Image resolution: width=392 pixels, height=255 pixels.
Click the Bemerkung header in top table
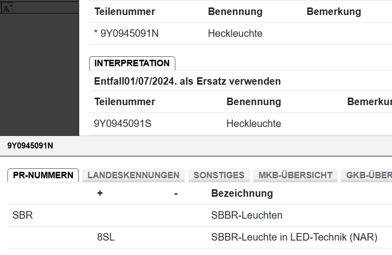point(334,12)
